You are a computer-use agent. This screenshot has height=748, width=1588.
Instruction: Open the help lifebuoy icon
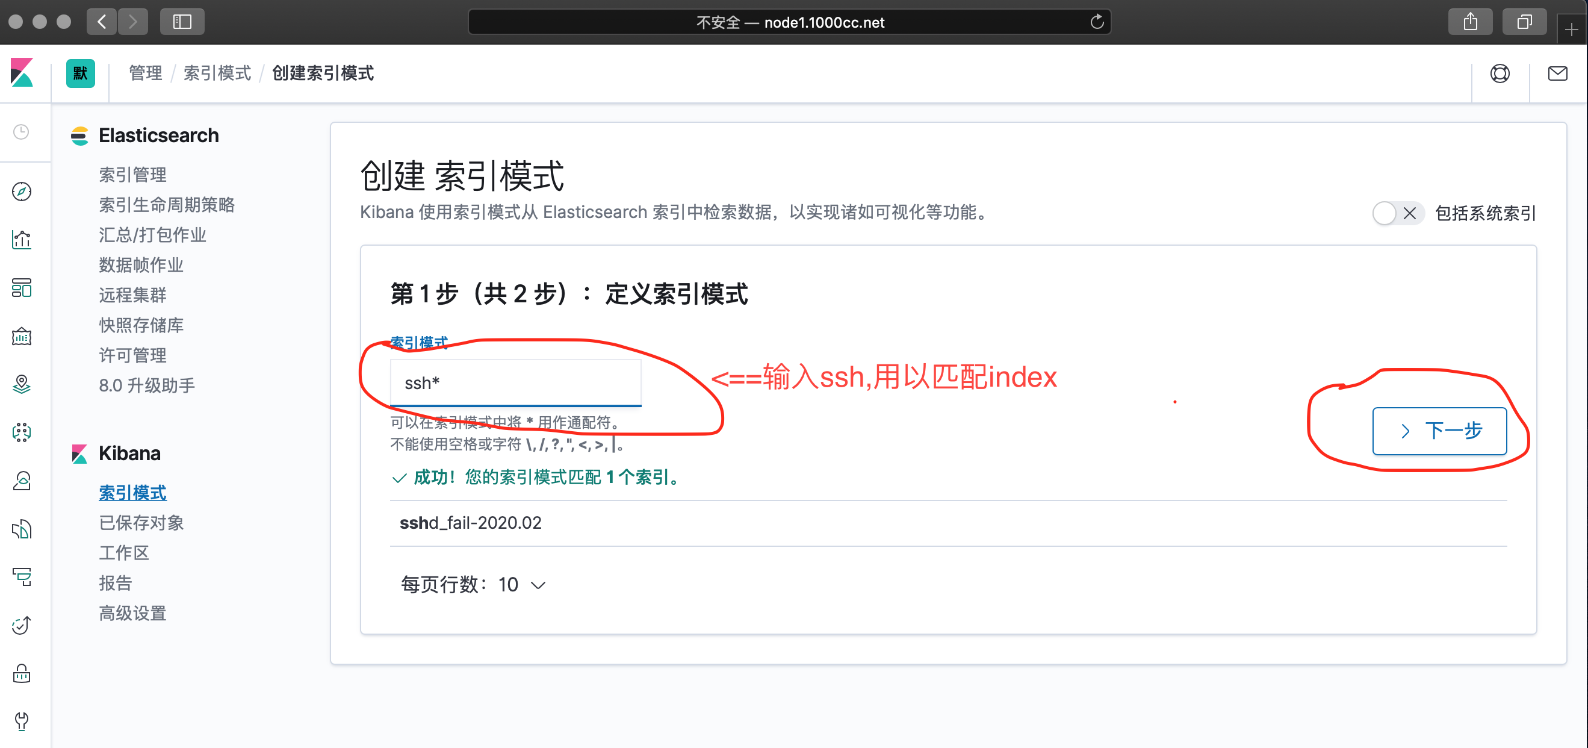tap(1500, 73)
